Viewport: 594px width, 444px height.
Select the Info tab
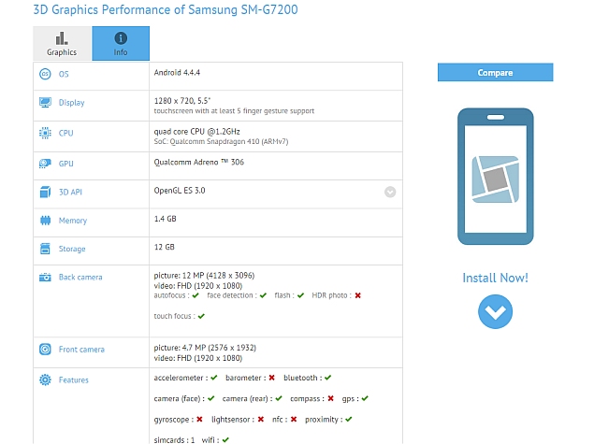click(x=121, y=44)
